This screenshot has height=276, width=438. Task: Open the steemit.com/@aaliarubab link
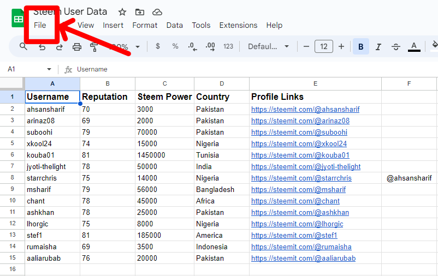tap(303, 258)
